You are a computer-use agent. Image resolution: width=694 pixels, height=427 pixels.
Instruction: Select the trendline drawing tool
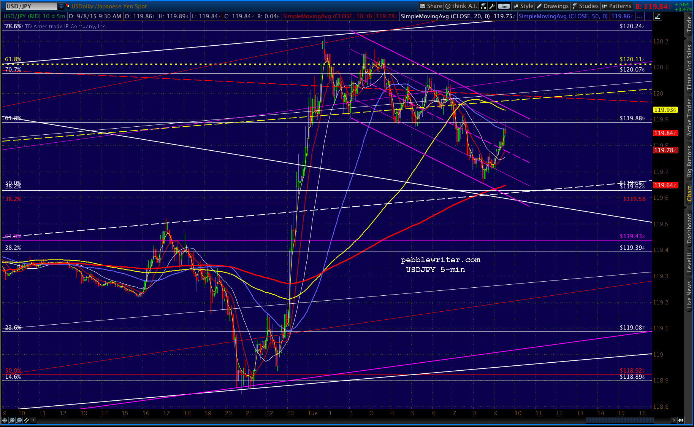point(27,420)
